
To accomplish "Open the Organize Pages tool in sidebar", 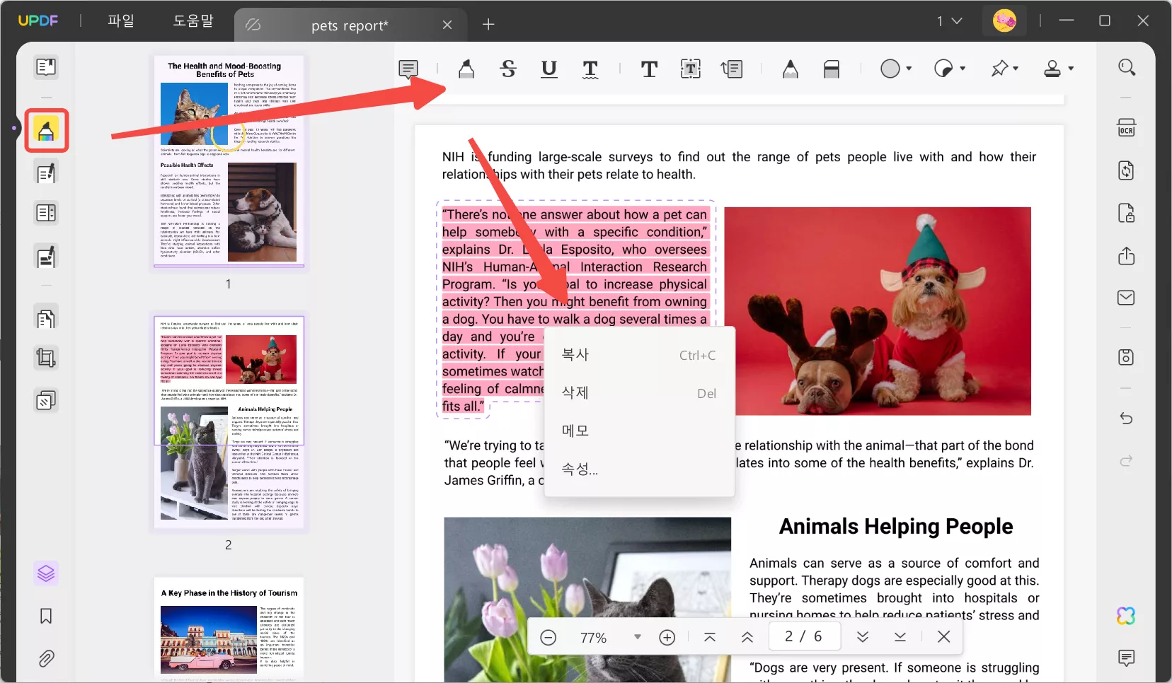I will point(46,213).
